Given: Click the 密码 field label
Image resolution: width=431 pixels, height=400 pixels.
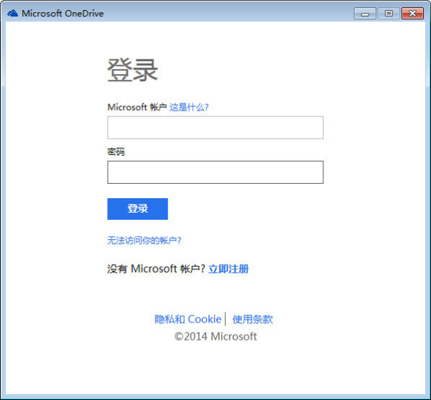Looking at the screenshot, I should [x=116, y=152].
